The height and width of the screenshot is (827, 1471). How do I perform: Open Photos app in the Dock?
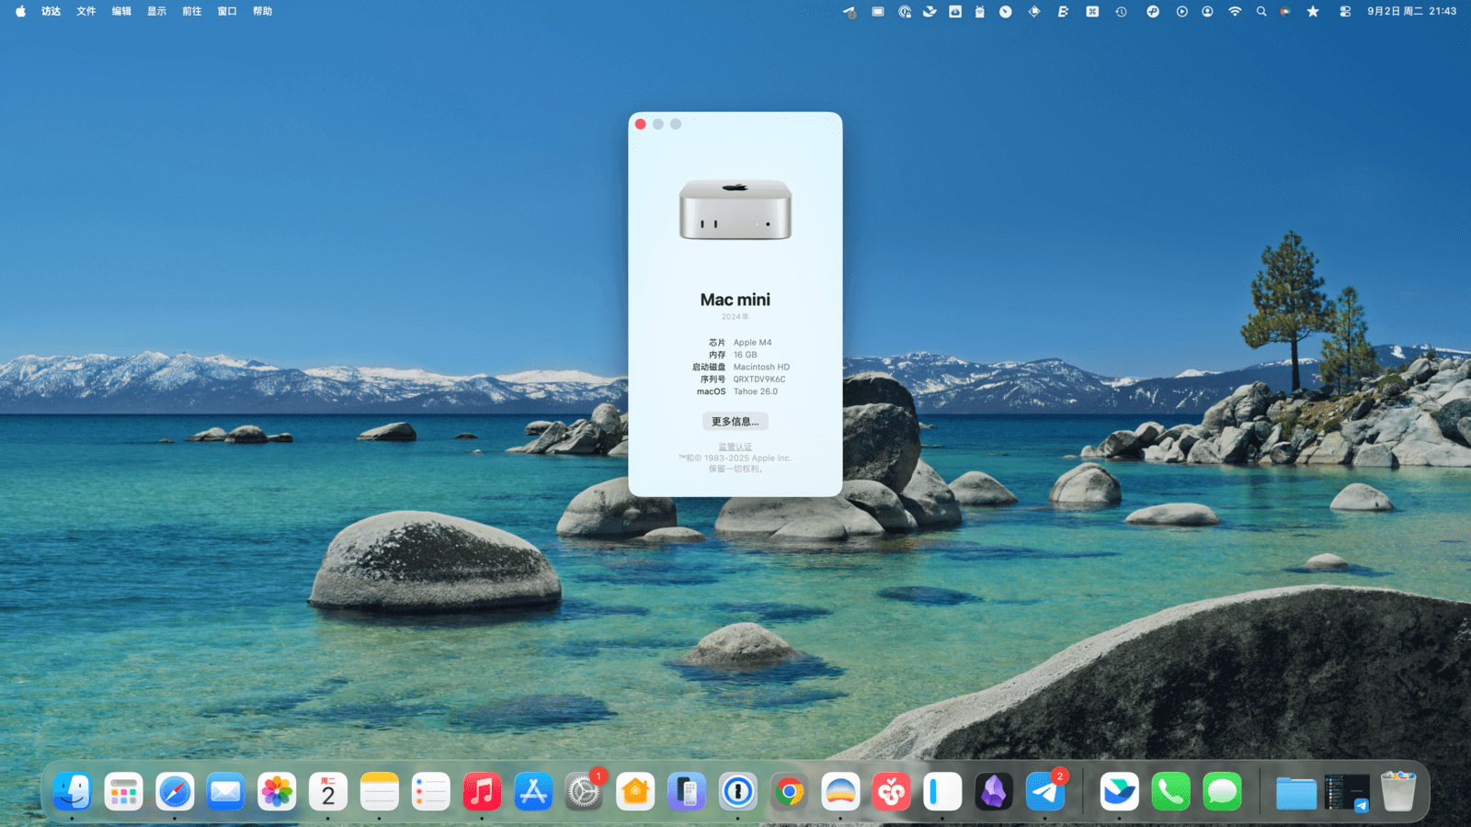[277, 791]
